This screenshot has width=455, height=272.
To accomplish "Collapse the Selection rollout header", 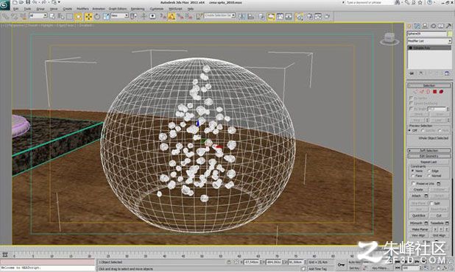I will coord(429,85).
